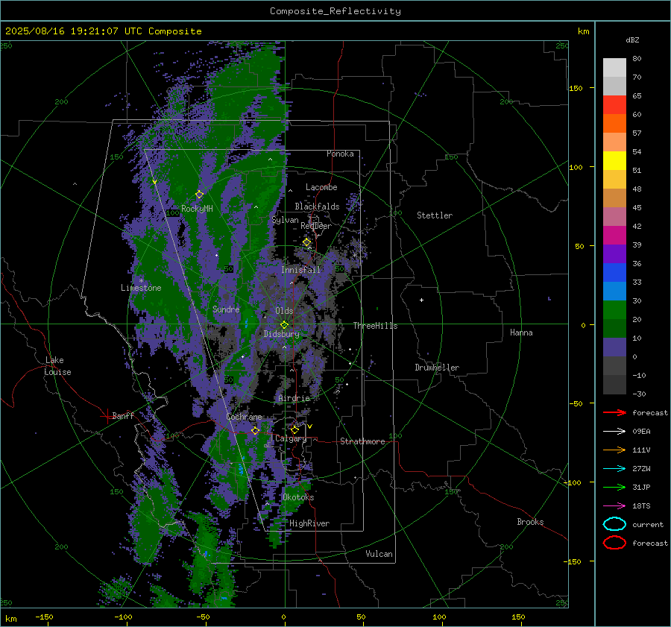
Task: Click the Stettler city label
Action: click(435, 215)
